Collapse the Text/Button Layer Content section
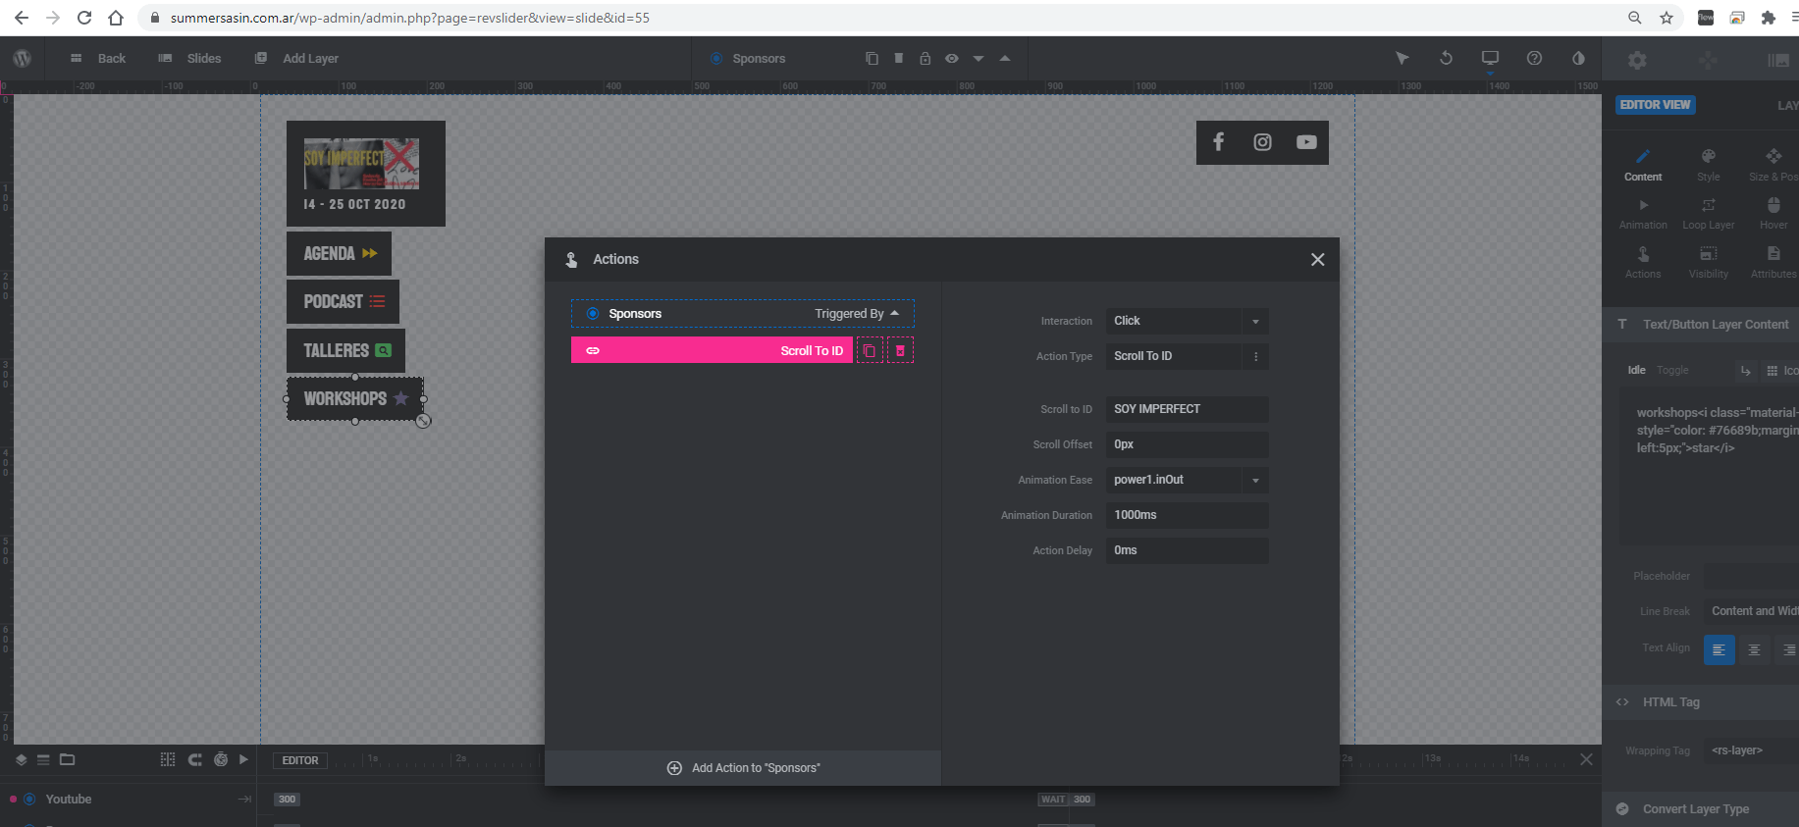This screenshot has width=1799, height=827. tap(1701, 325)
